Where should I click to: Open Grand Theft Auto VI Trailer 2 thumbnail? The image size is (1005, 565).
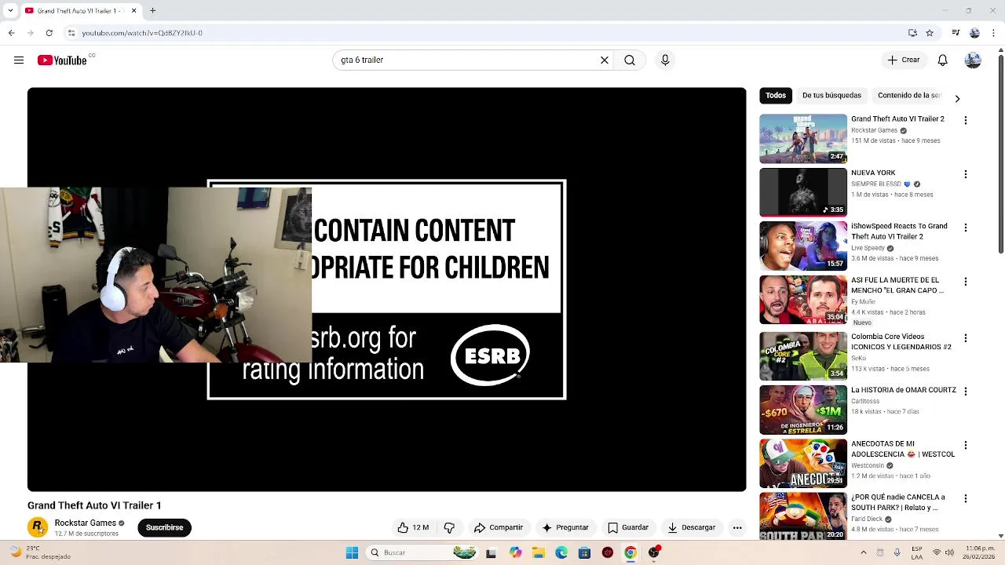tap(803, 139)
